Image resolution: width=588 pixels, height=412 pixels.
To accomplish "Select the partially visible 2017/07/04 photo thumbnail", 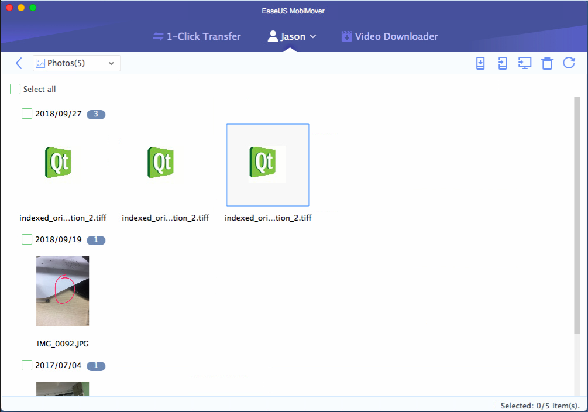I will tap(63, 389).
